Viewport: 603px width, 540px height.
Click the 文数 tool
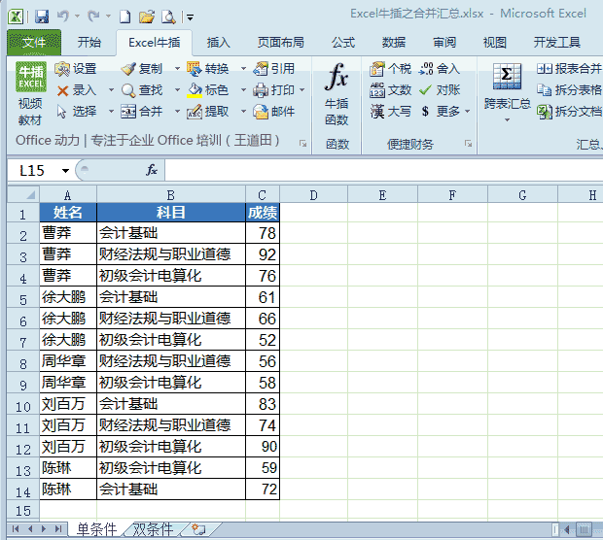(x=390, y=90)
